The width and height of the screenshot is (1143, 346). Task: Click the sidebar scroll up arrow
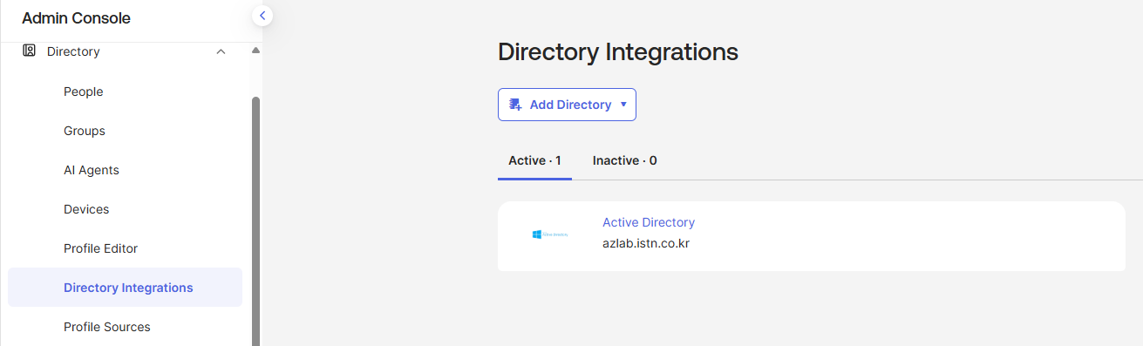(255, 51)
